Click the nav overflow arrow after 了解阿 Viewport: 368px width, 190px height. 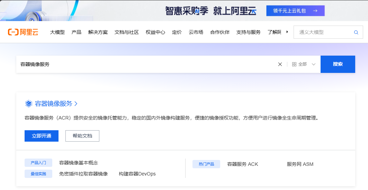(287, 32)
